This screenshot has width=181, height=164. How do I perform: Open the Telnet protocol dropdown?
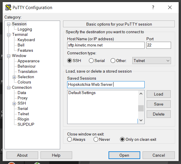[x=152, y=61]
